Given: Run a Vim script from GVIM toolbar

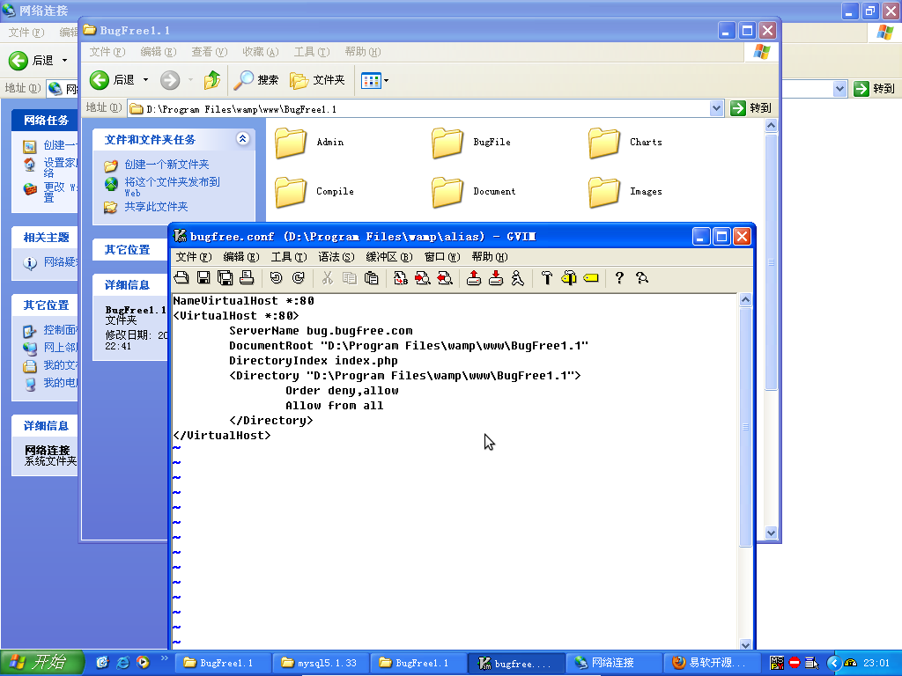Looking at the screenshot, I should 518,278.
